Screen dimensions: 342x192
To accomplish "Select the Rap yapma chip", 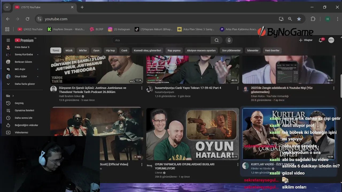I will coord(174,50).
